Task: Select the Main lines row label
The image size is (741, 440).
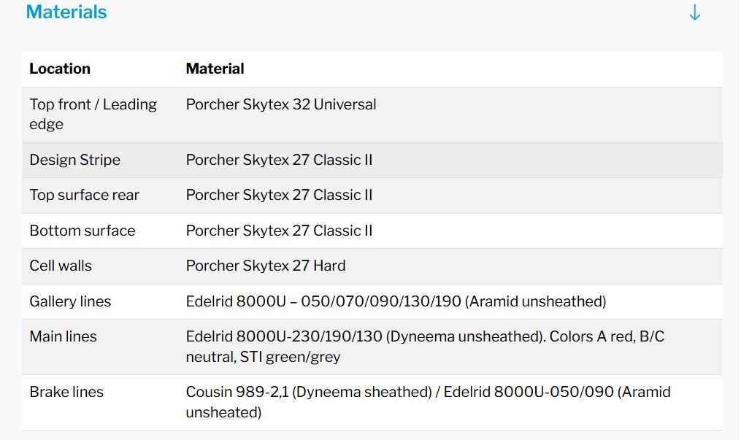Action: click(63, 336)
